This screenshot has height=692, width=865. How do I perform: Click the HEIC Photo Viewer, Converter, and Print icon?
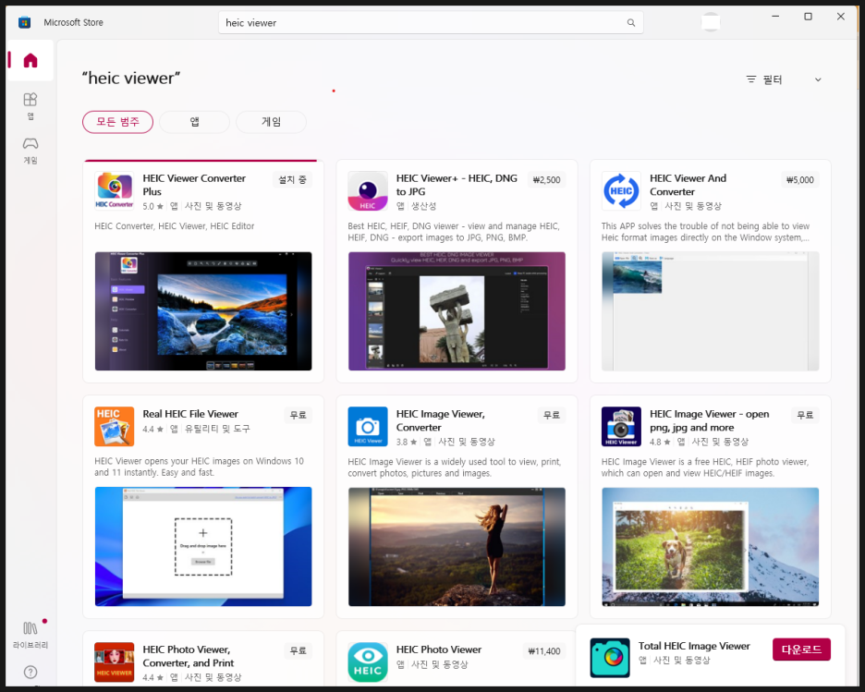point(115,662)
